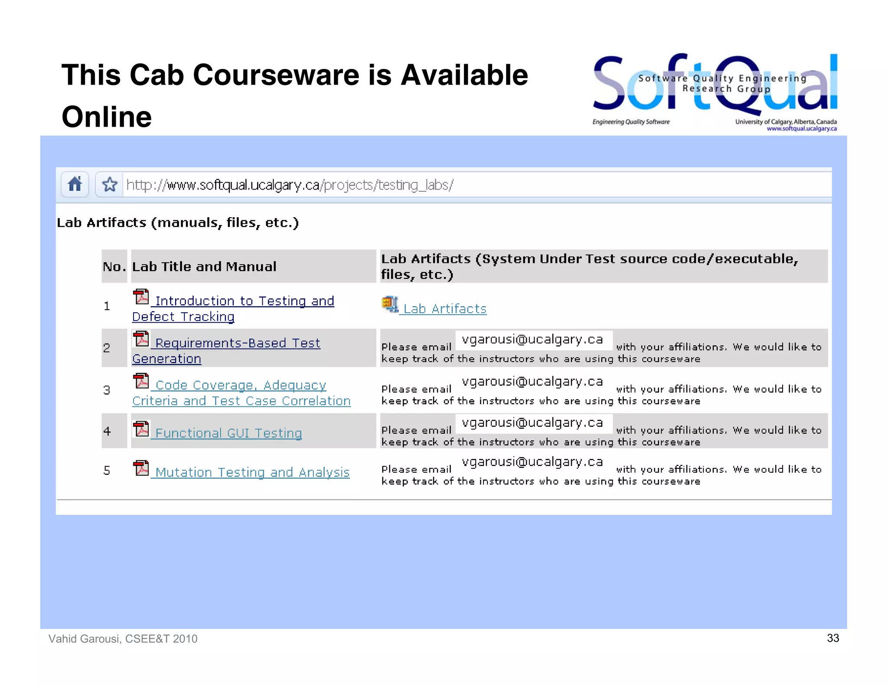Open Code Coverage, Adequacy Criteria link

[242, 393]
